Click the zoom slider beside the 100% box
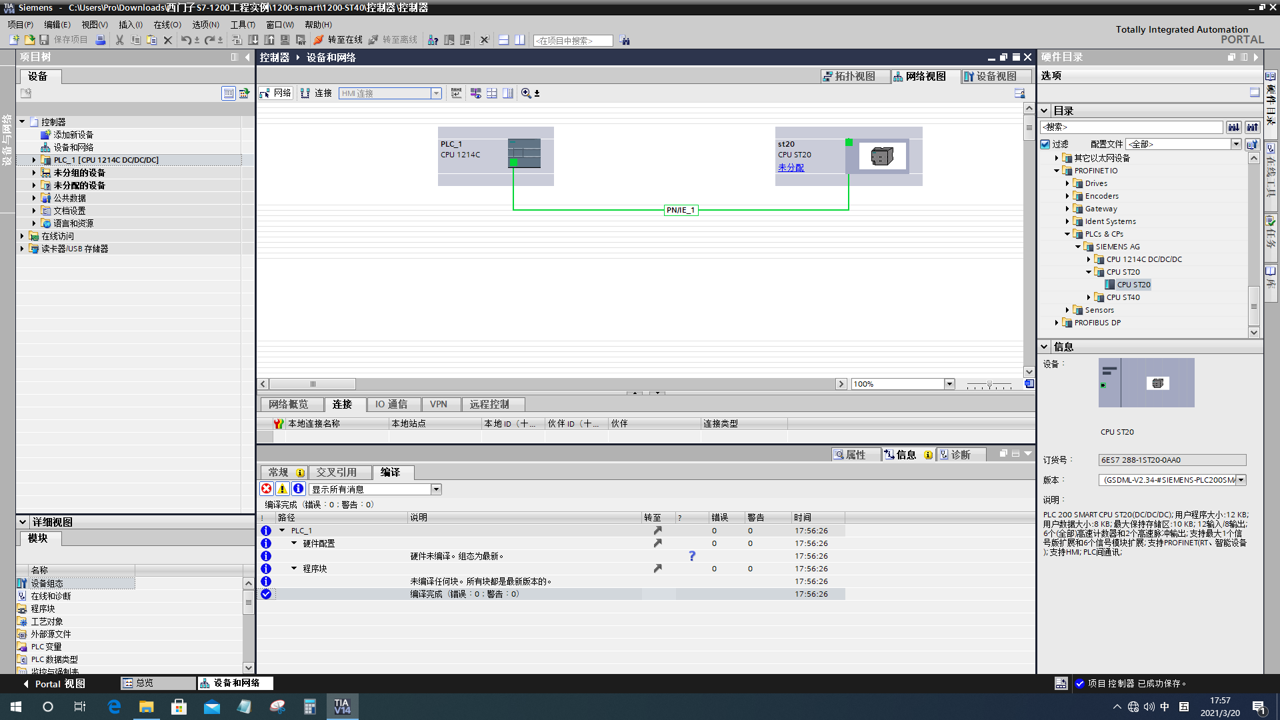 (989, 385)
